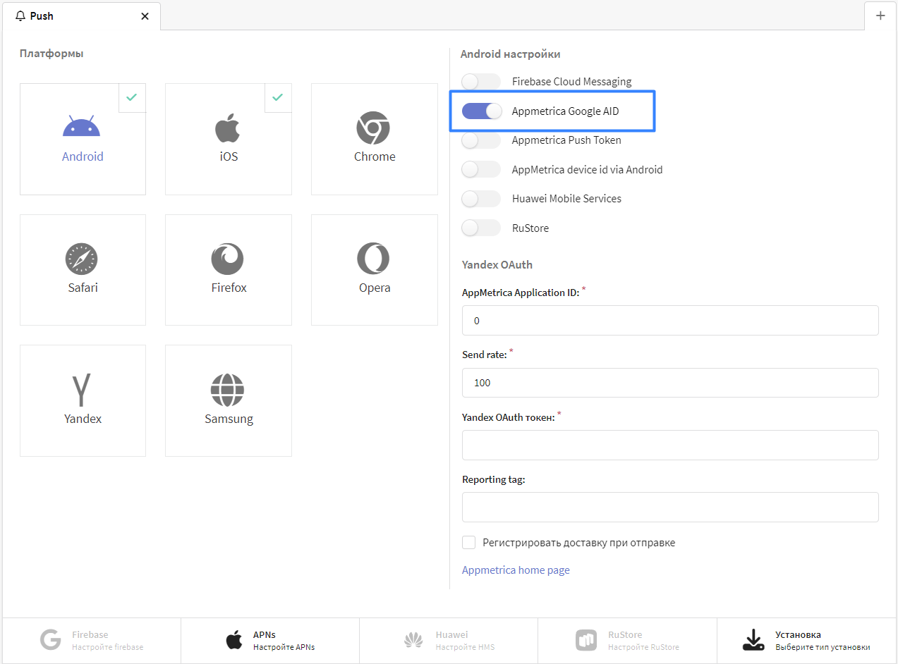This screenshot has width=898, height=664.
Task: Open RuStore setup section in footer
Action: [x=627, y=640]
